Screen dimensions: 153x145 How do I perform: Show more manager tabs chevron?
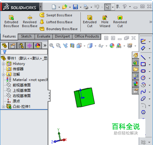(x=45, y=45)
